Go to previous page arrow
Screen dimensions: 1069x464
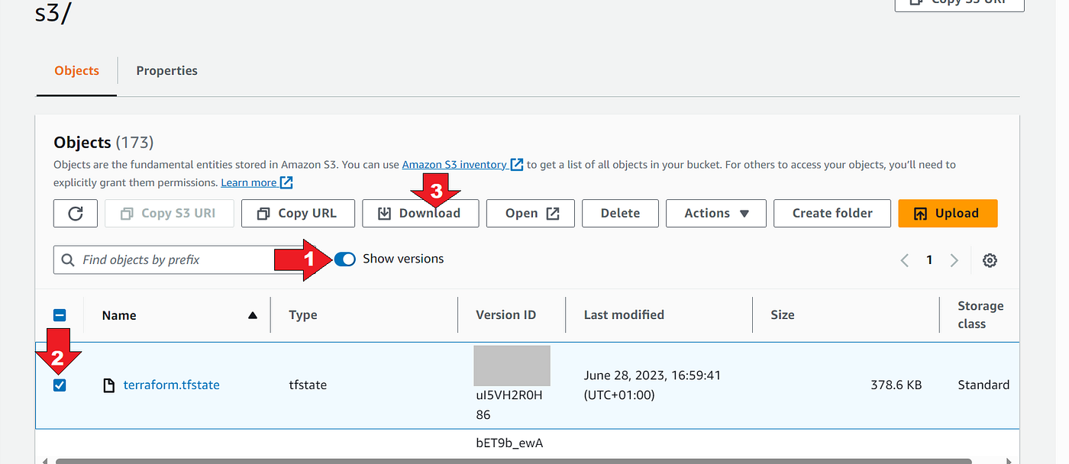click(x=905, y=260)
